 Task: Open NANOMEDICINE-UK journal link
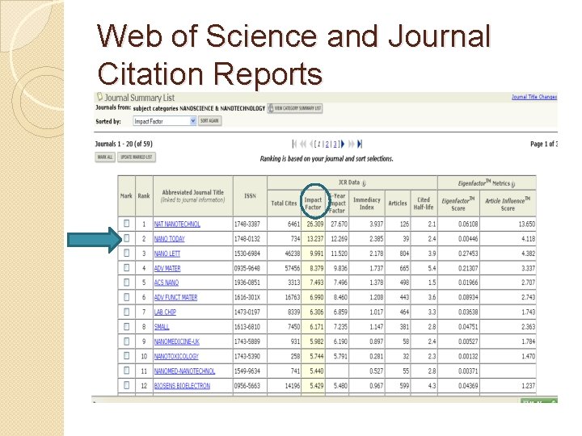pyautogui.click(x=177, y=342)
